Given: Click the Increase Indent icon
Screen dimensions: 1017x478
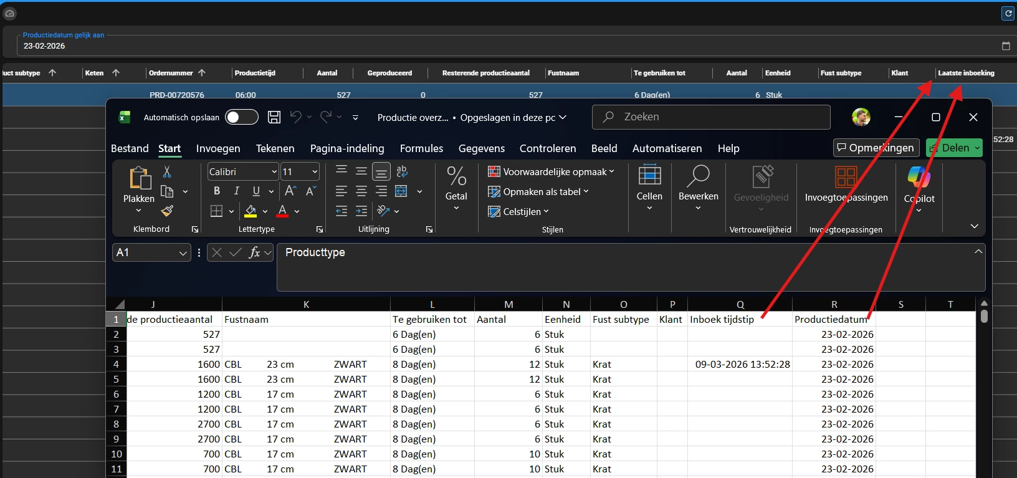Looking at the screenshot, I should (361, 211).
